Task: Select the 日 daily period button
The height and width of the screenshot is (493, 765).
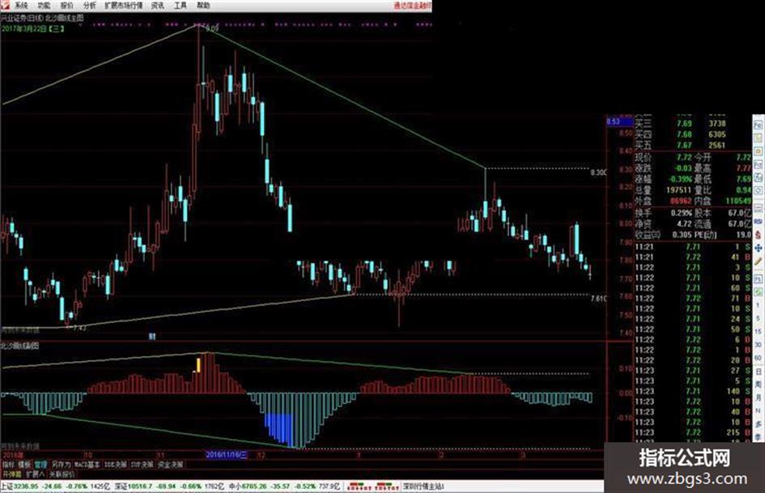Action: [759, 372]
